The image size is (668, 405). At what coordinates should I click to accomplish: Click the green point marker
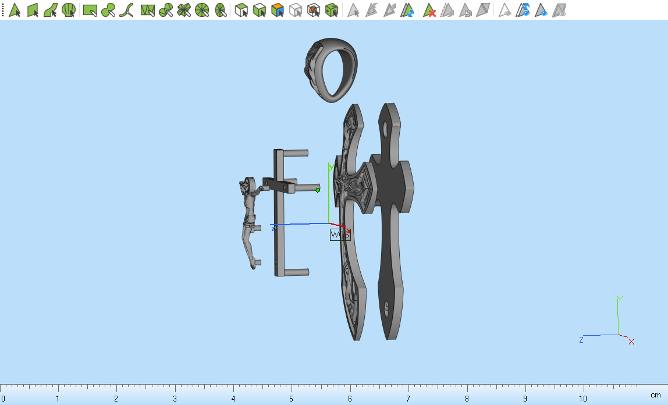coord(318,190)
